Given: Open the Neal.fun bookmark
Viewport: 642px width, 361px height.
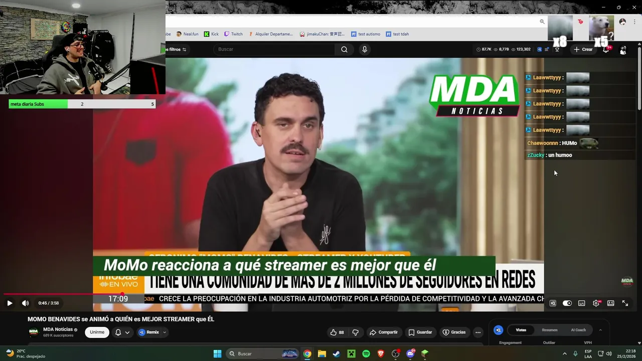Looking at the screenshot, I should click(x=187, y=34).
